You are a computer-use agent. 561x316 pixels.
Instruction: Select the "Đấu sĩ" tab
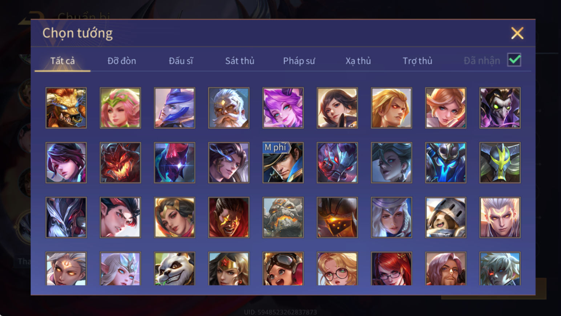pos(181,61)
